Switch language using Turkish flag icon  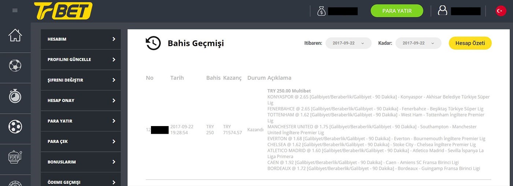pos(501,11)
